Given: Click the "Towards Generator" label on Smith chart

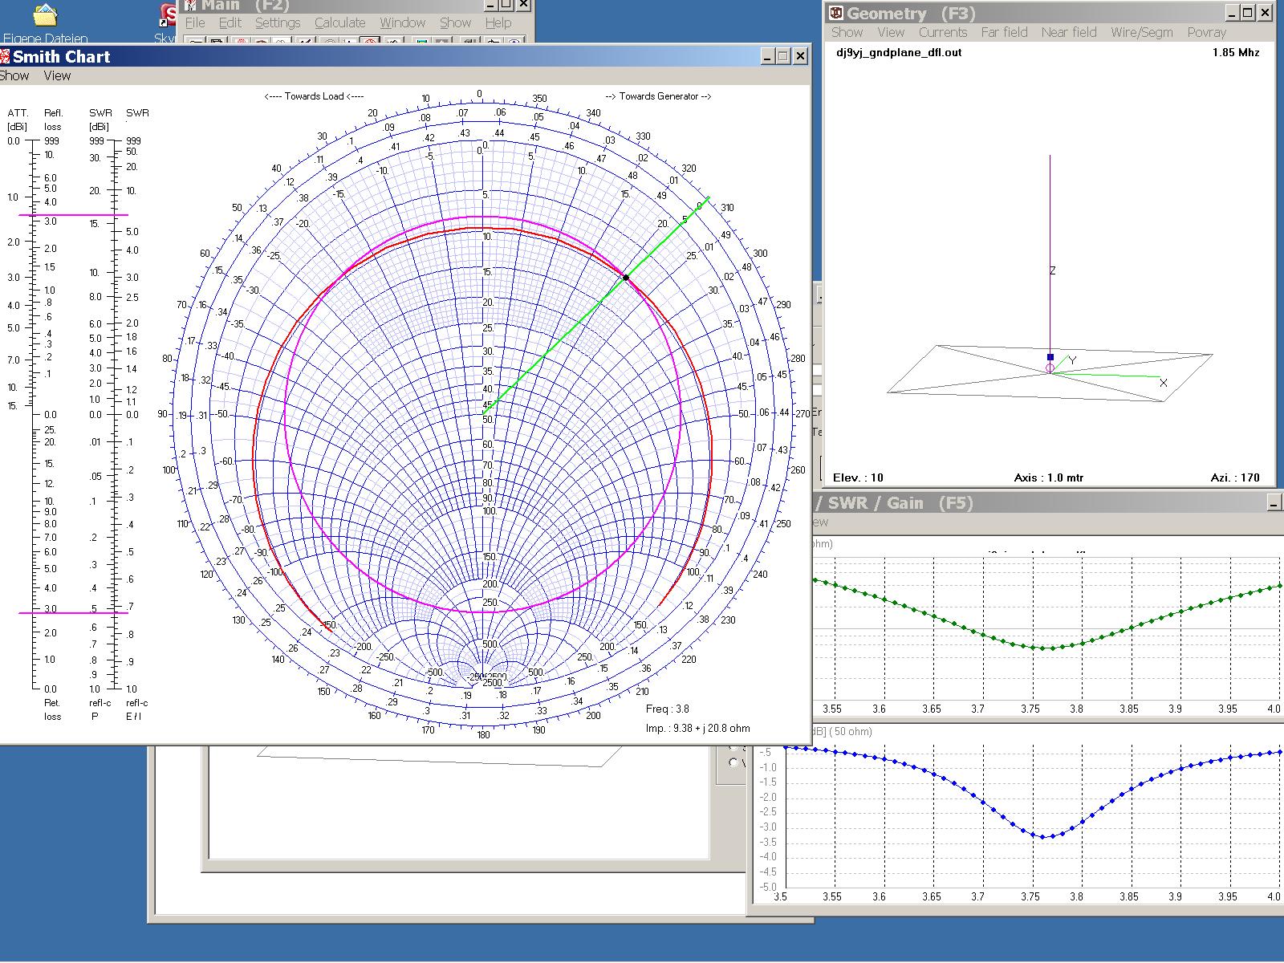Looking at the screenshot, I should [x=658, y=96].
